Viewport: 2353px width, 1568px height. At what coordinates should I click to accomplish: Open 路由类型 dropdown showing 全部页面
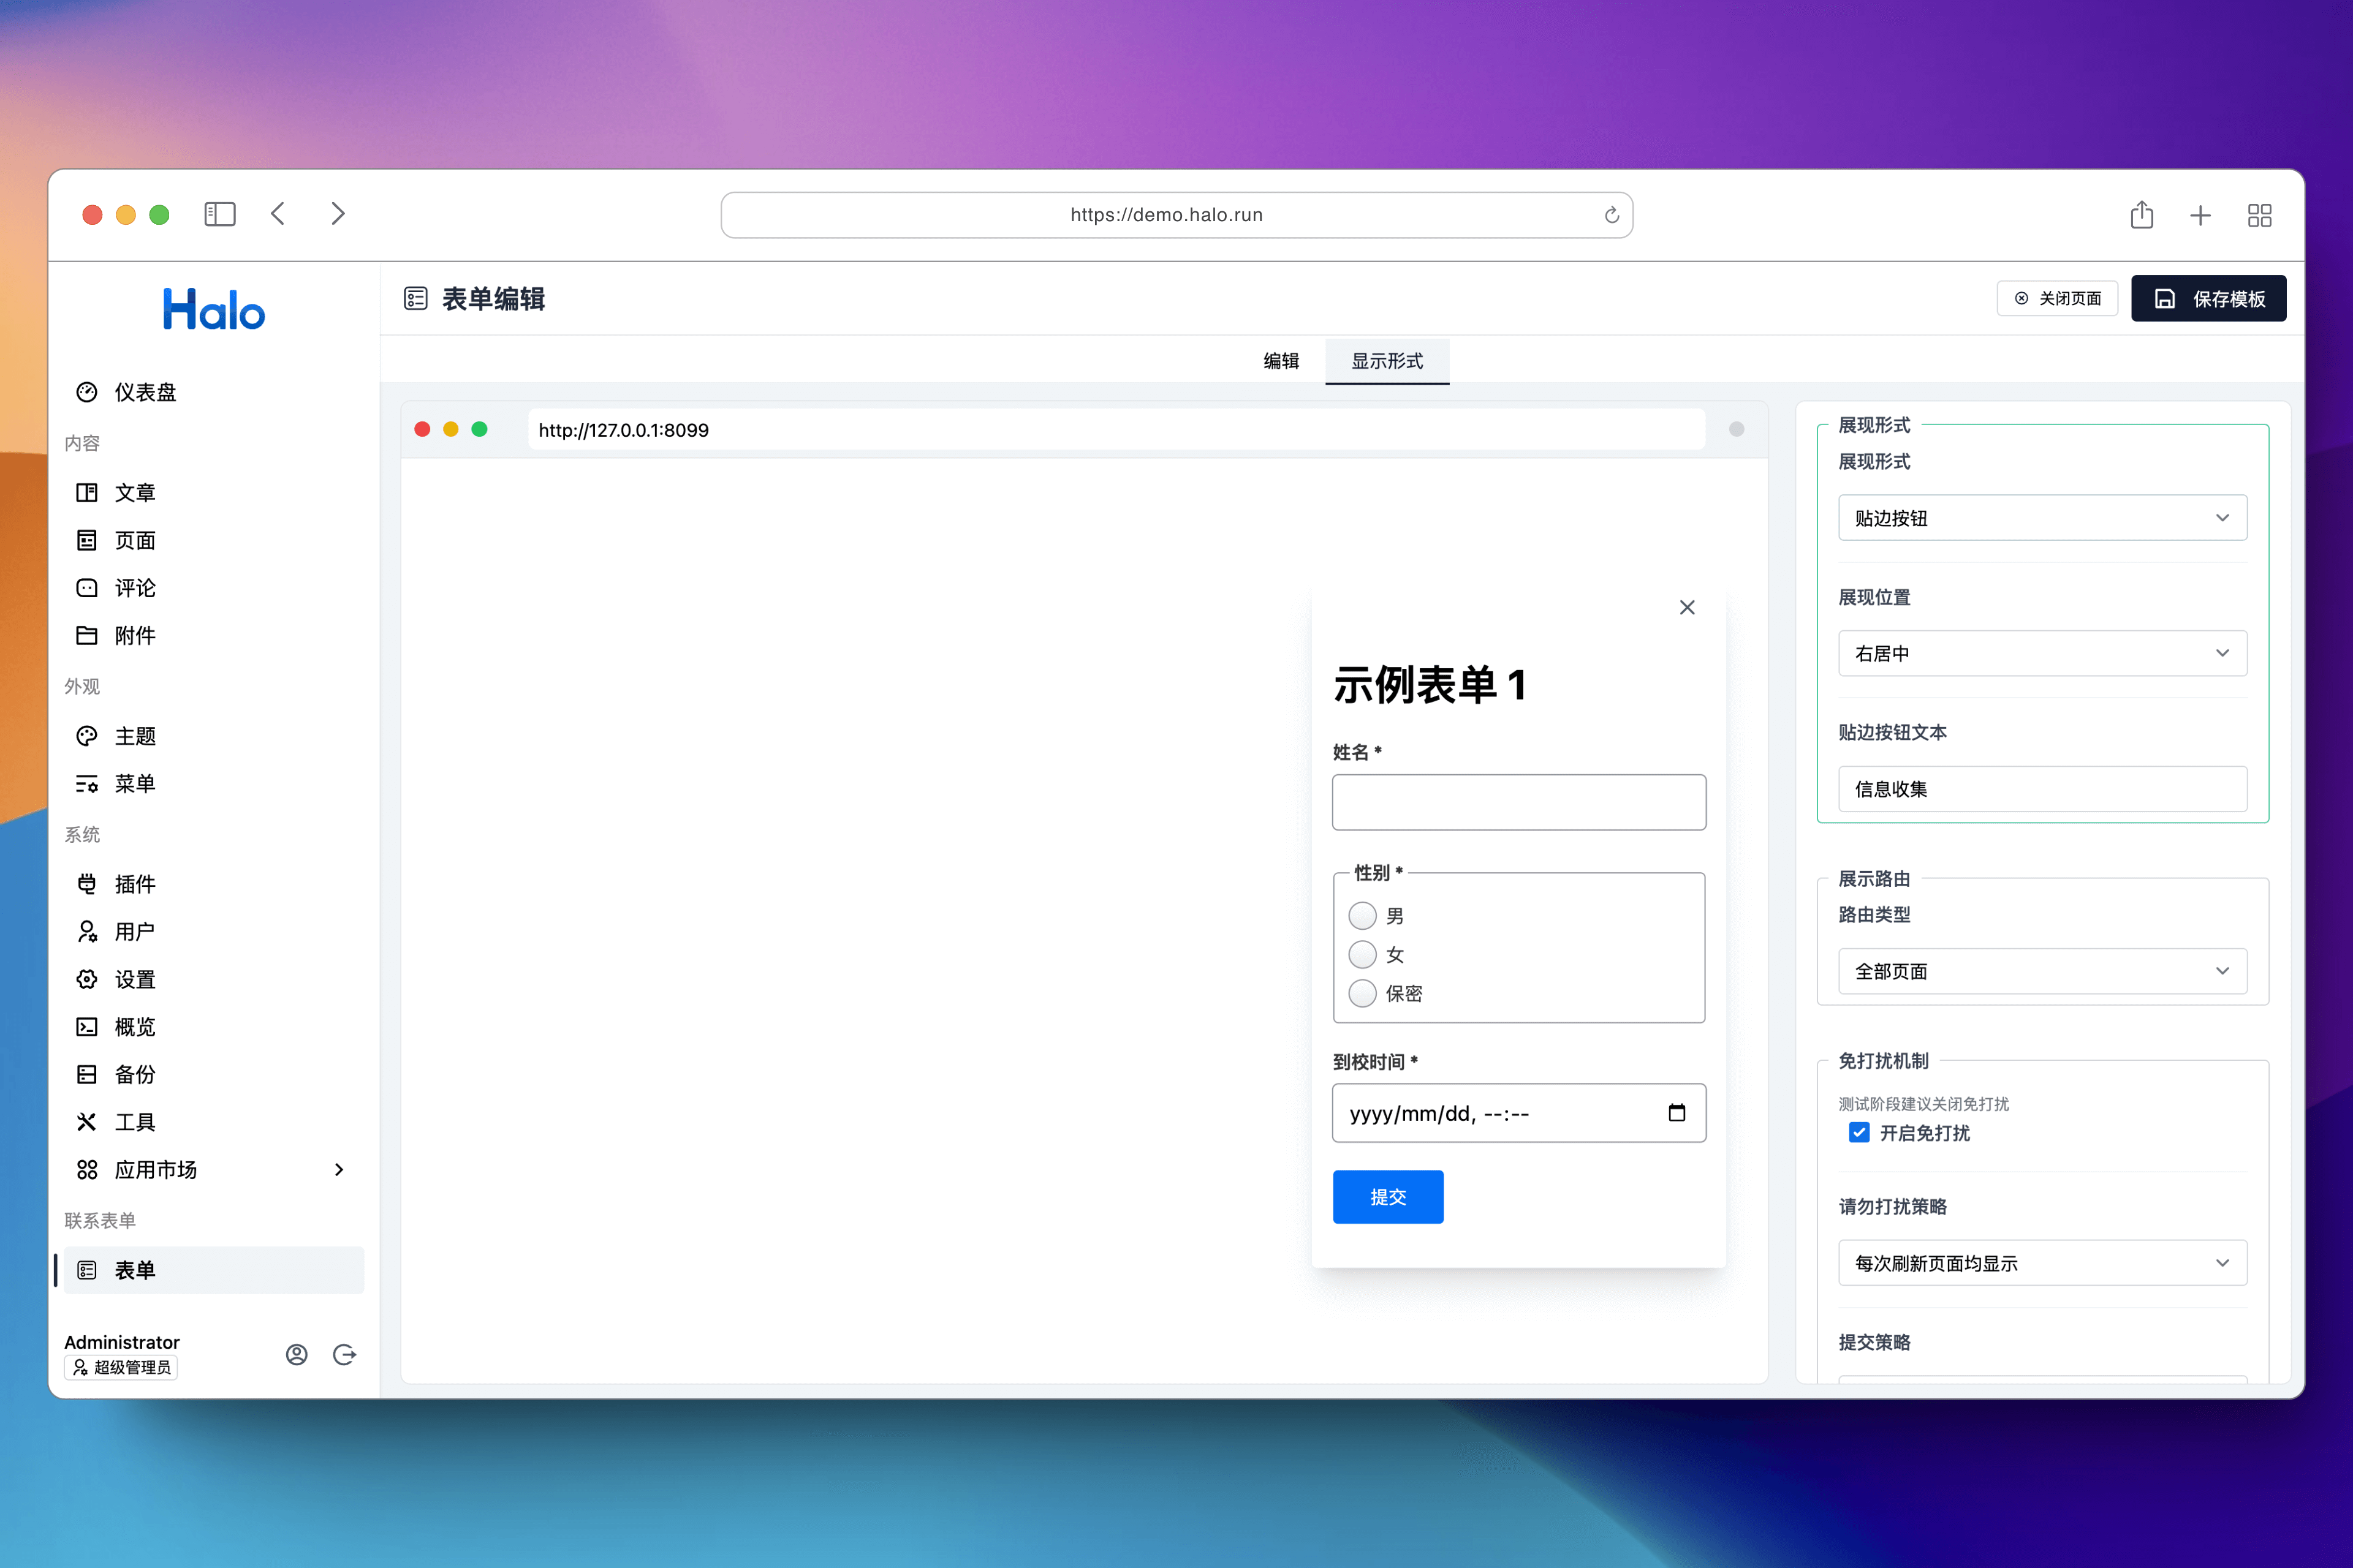point(2042,971)
